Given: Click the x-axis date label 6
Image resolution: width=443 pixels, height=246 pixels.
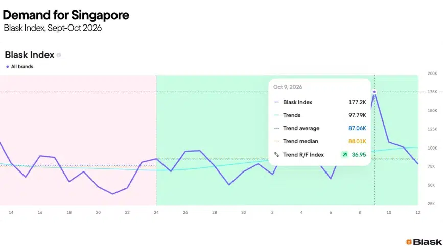Looking at the screenshot, I should 331,212.
